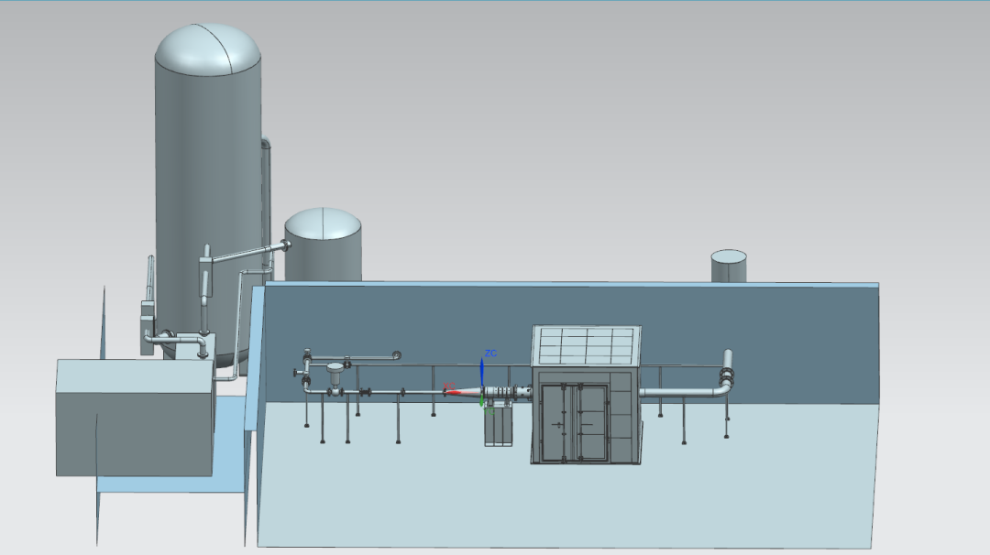
Task: Click the light blue floor slab
Action: pyautogui.click(x=568, y=504)
